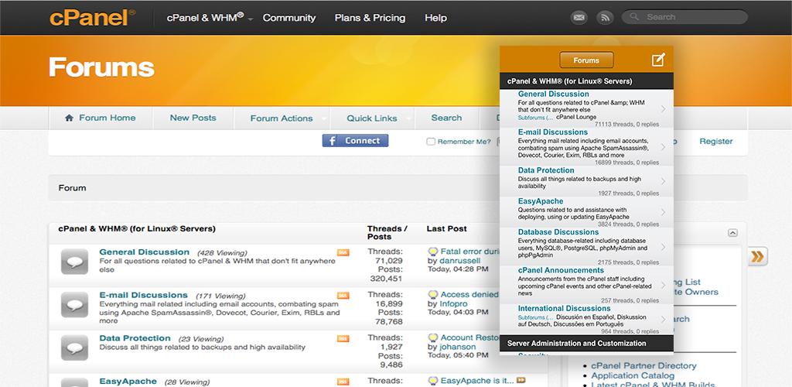This screenshot has width=792, height=387.
Task: Collapse the sidebar block with arrow button
Action: [732, 233]
